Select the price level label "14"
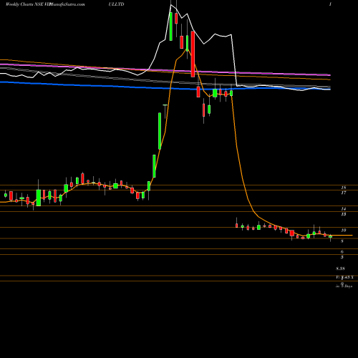 pos(344,209)
